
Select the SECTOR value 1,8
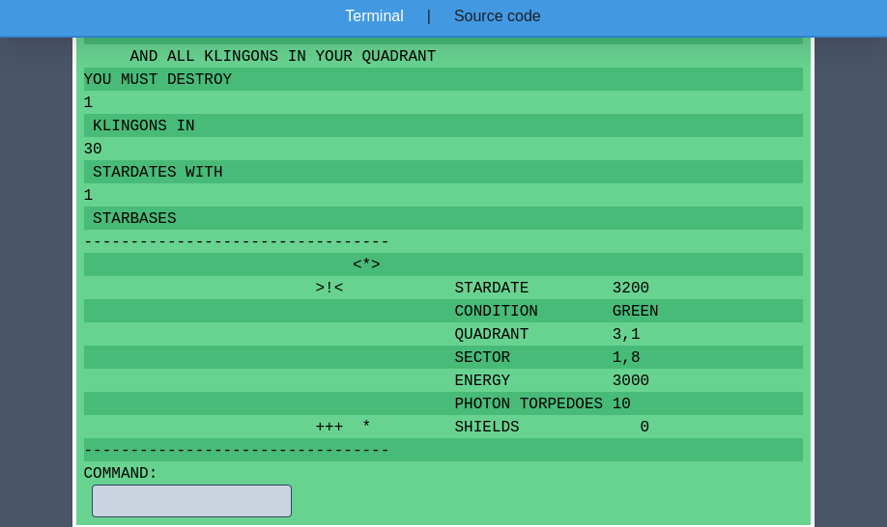pyautogui.click(x=626, y=357)
